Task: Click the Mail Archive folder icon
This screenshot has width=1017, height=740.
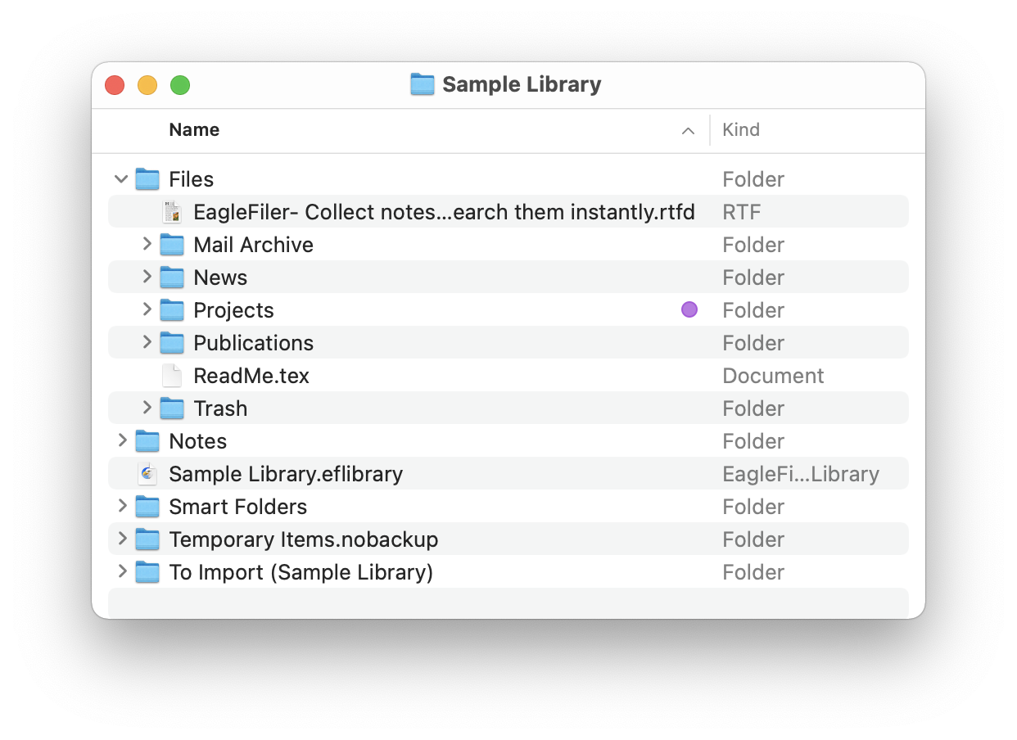Action: point(172,245)
